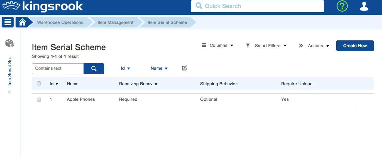Screen dimensions: 382x158
Task: Open the user profile icon
Action: 364,6
